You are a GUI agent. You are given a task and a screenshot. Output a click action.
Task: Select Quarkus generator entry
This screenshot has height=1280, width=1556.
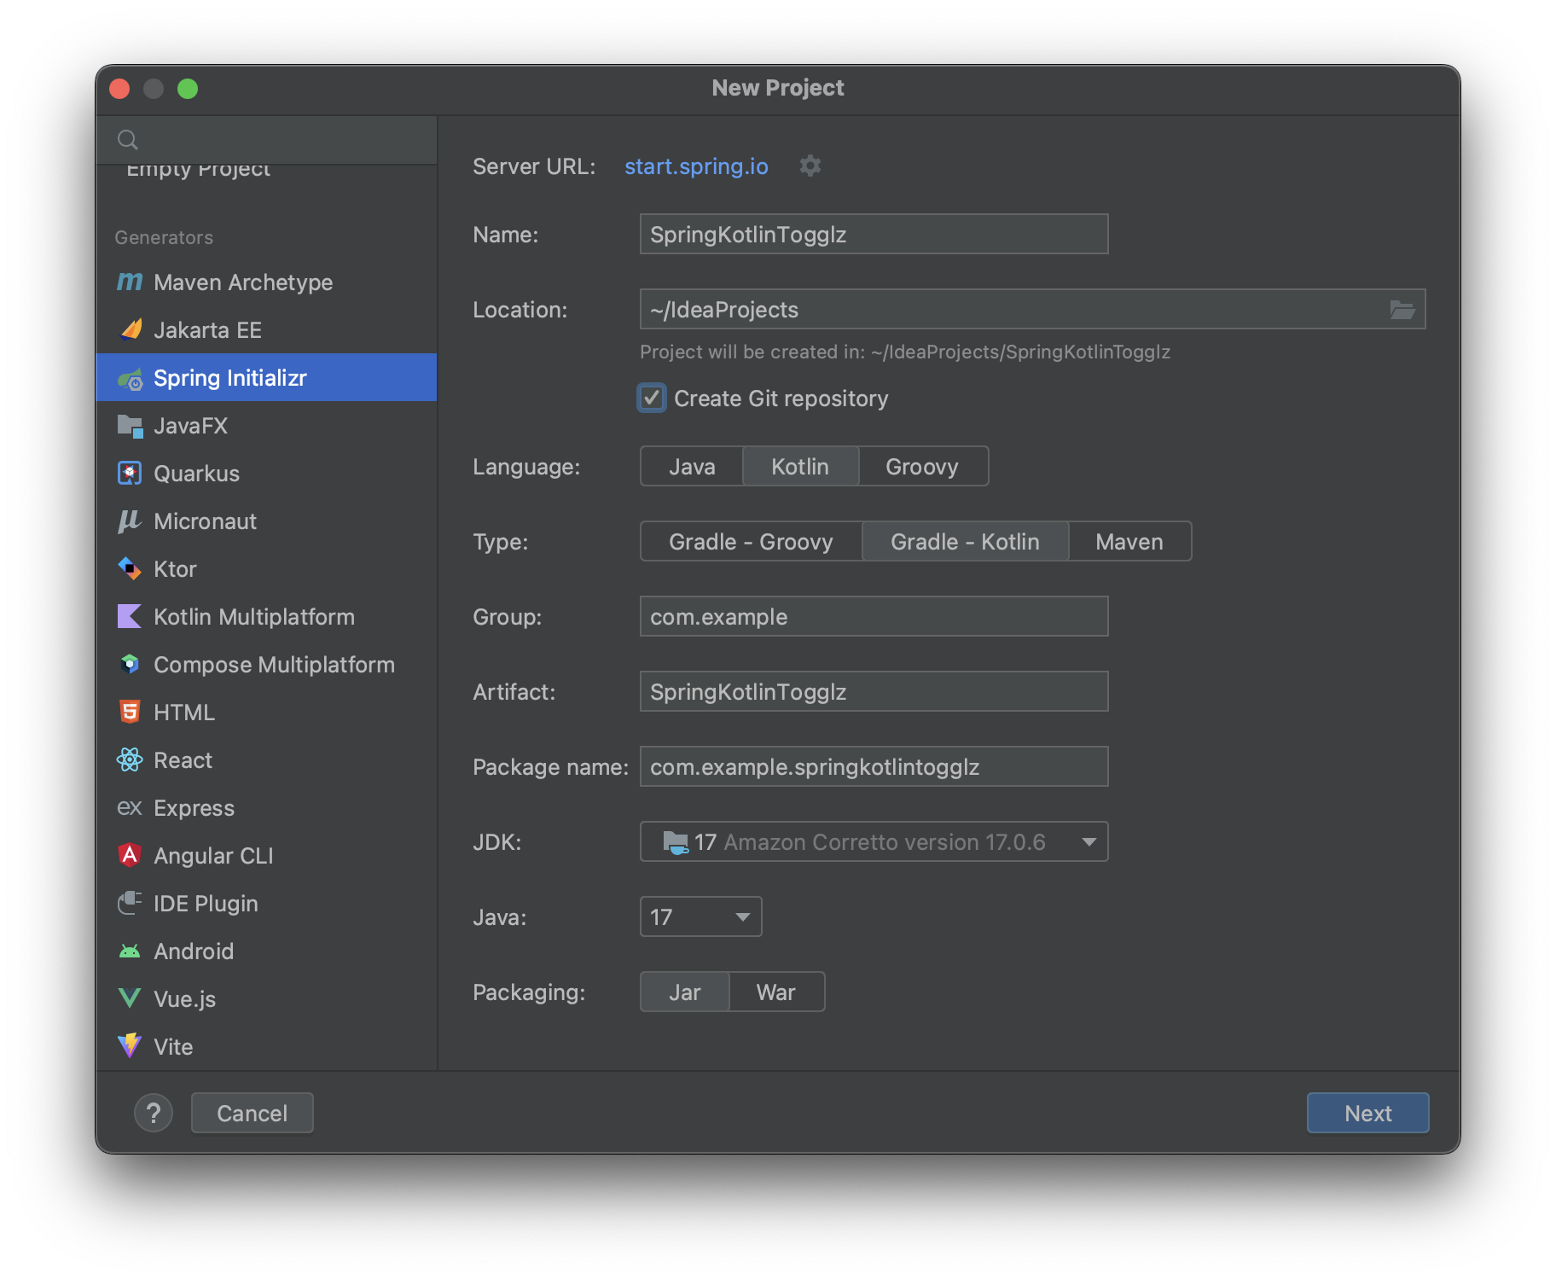click(266, 473)
